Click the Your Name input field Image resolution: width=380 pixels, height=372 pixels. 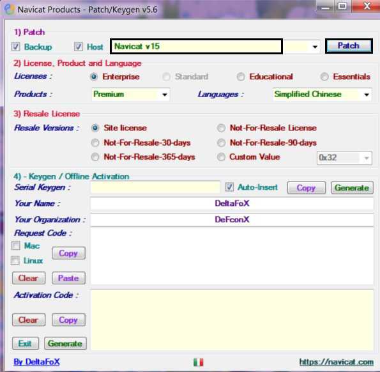coord(232,203)
